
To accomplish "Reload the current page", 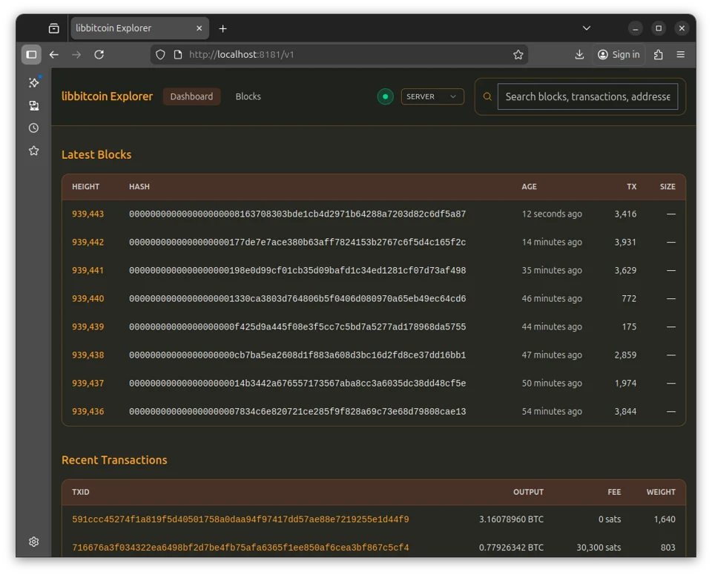I will 99,54.
